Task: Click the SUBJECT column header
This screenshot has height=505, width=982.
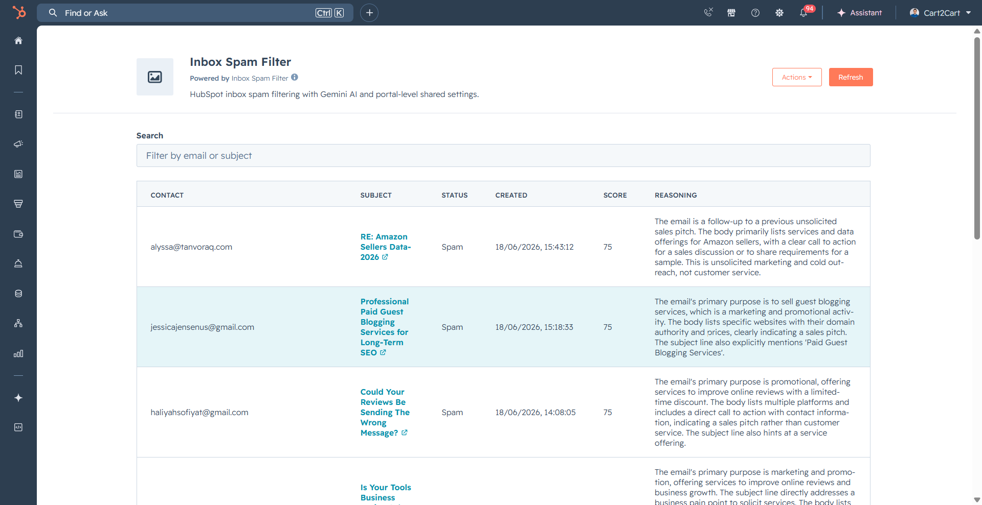Action: coord(376,195)
